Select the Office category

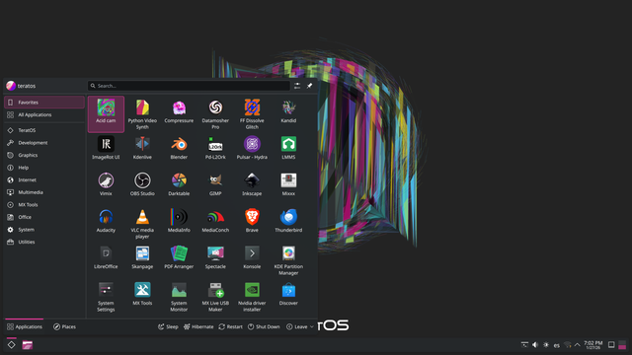click(x=44, y=217)
